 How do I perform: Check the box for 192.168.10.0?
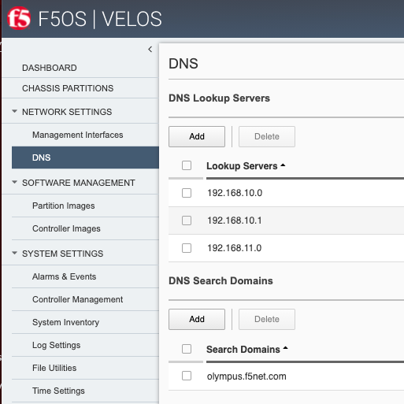coord(187,193)
